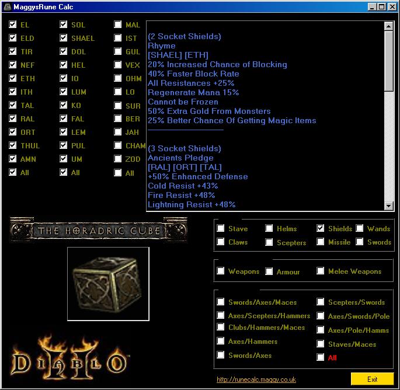Click the Diablo II logo
Screen dimensions: 400x390
click(69, 357)
